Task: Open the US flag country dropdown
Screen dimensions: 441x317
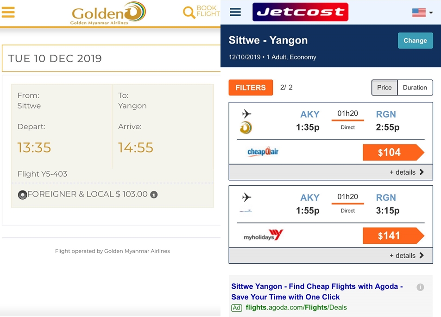Action: point(422,13)
